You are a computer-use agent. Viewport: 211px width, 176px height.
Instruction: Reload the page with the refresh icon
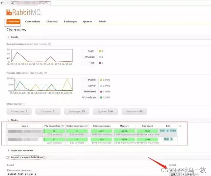[x=12, y=3]
